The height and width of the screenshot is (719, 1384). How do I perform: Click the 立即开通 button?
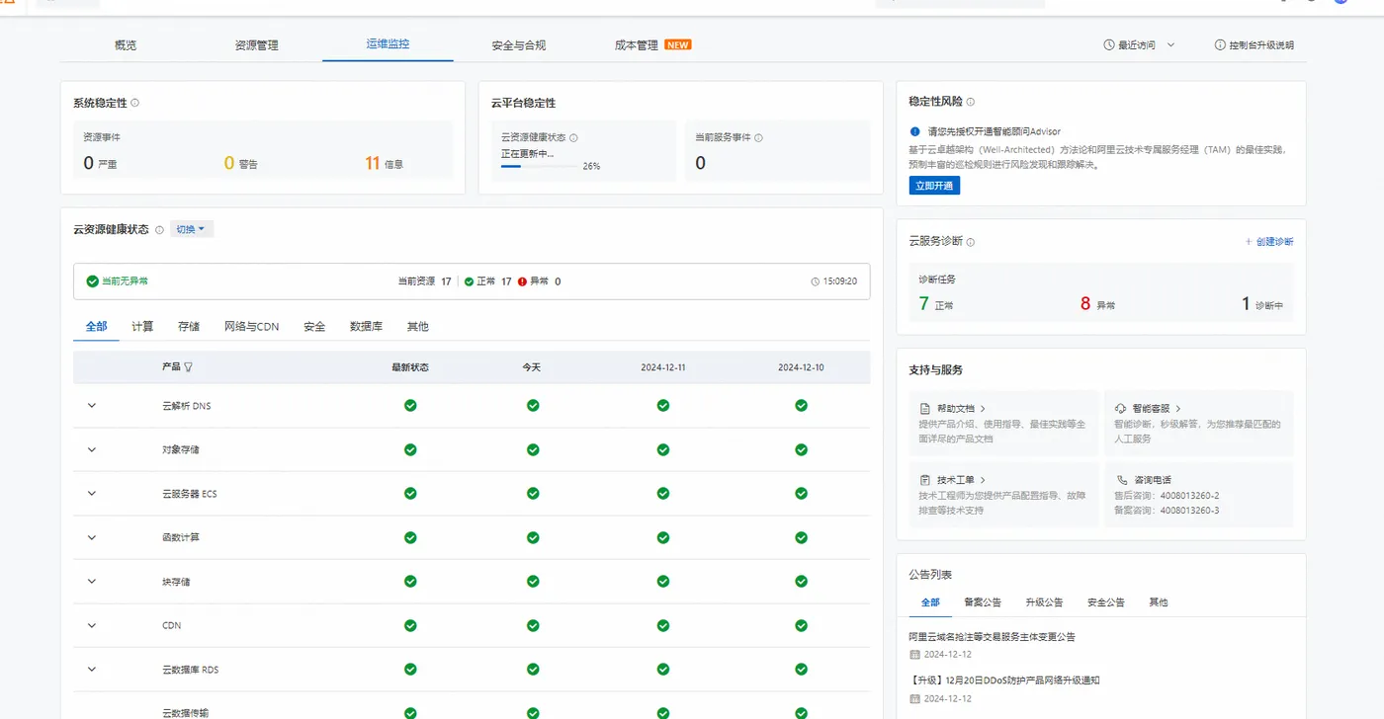coord(934,186)
